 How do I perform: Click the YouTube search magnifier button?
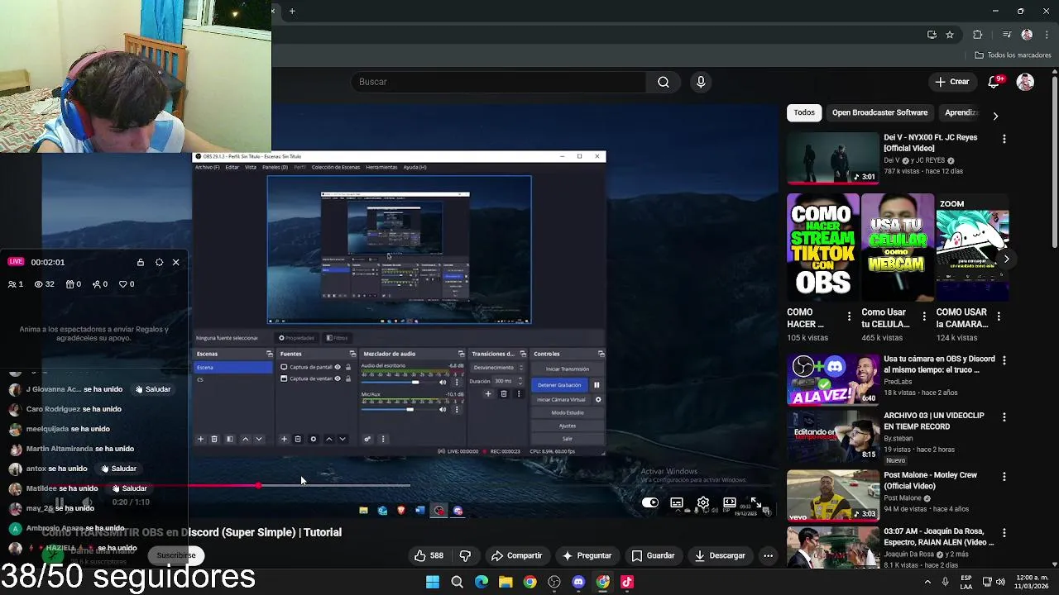[x=664, y=82]
